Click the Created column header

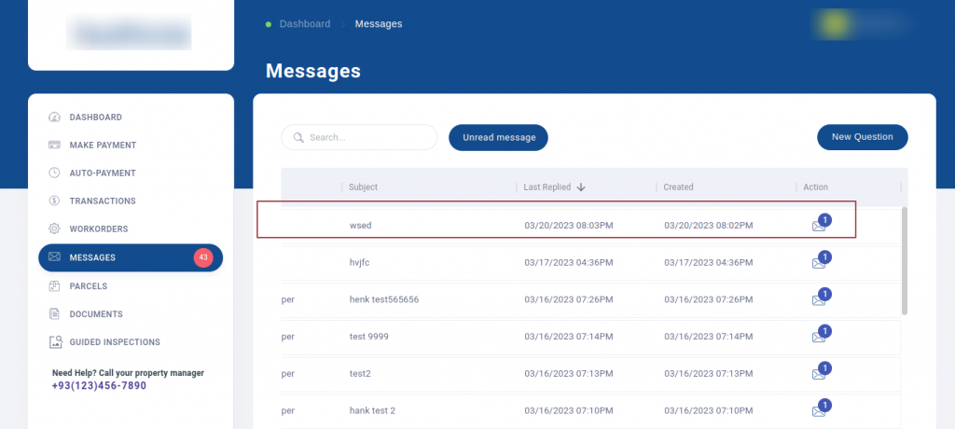pos(678,187)
